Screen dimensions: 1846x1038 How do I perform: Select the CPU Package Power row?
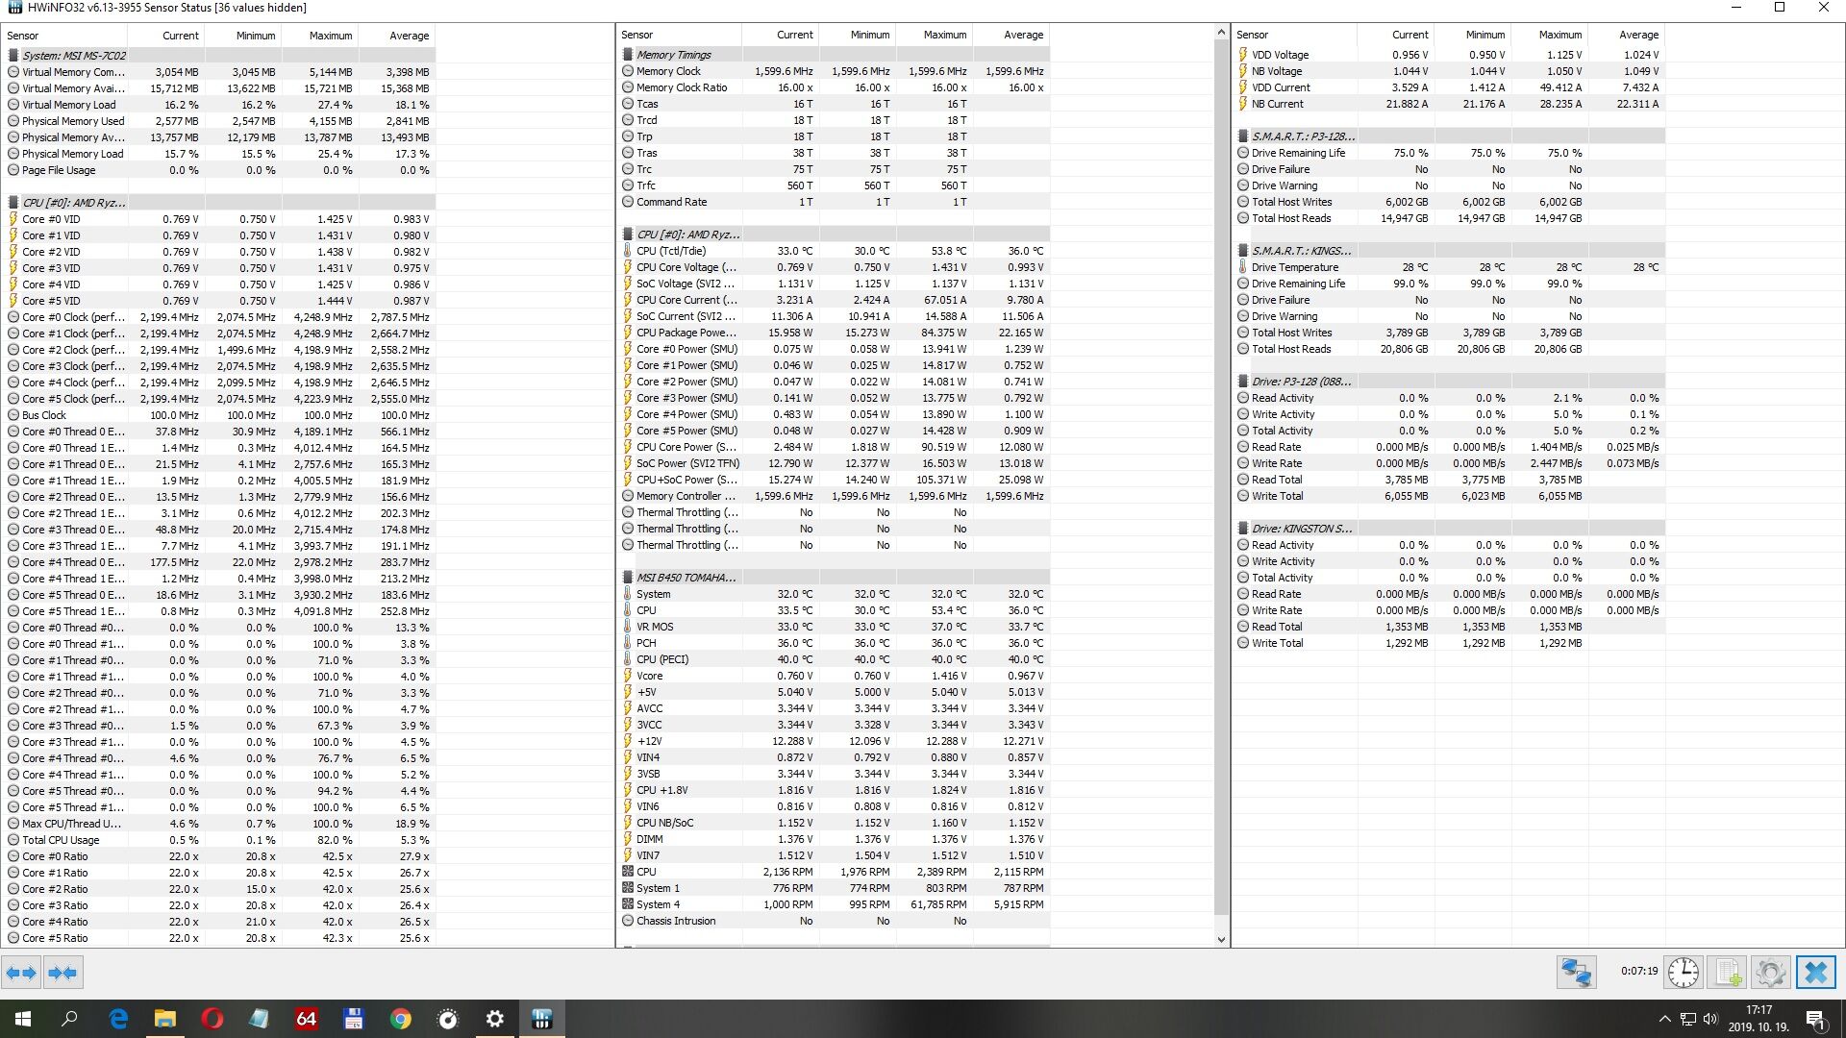tap(834, 333)
